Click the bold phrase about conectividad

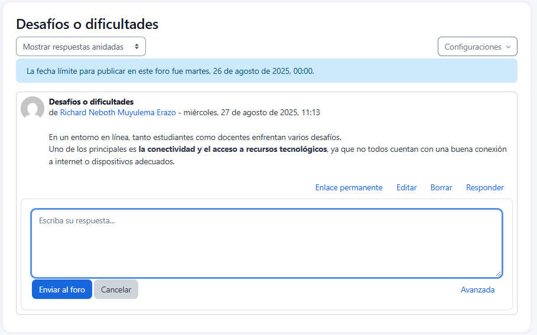[233, 149]
